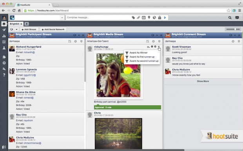Click the Add Social Network button

[53, 29]
